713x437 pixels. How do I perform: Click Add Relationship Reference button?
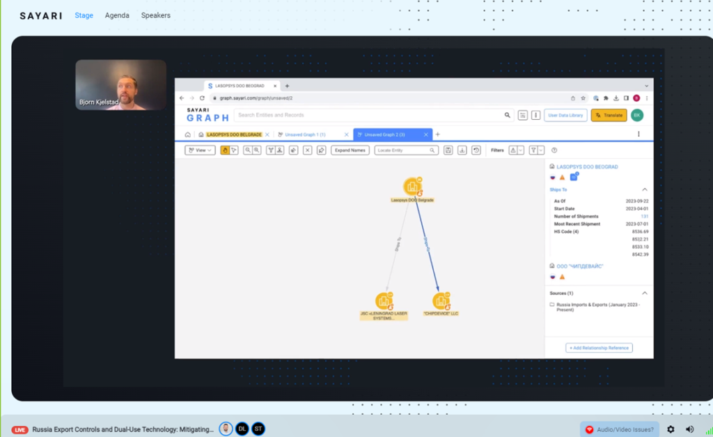[599, 348]
